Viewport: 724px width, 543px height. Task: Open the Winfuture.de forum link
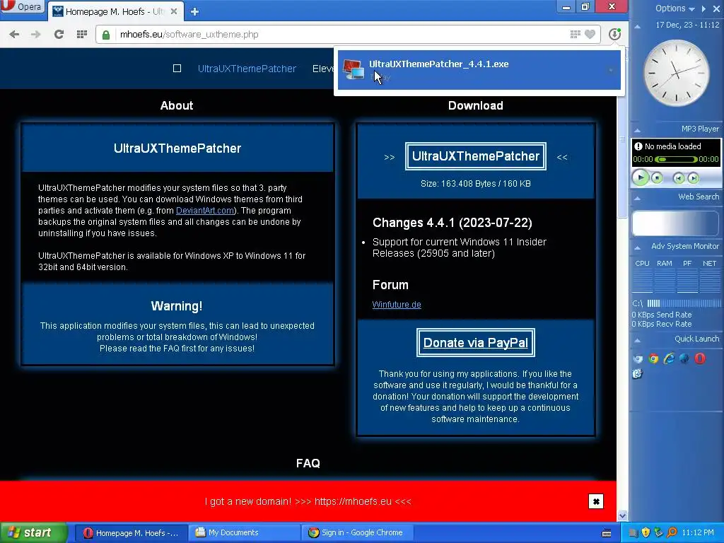(397, 305)
